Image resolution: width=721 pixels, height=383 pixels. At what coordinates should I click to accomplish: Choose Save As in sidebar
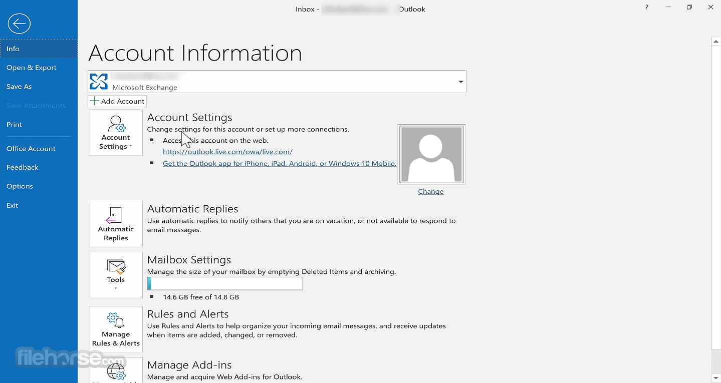pyautogui.click(x=39, y=87)
